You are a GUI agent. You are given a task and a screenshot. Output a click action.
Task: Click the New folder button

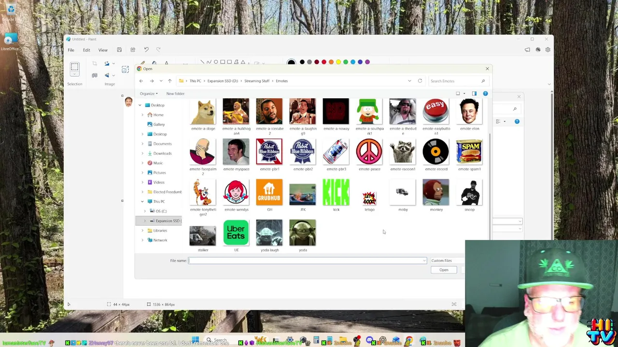(x=175, y=93)
